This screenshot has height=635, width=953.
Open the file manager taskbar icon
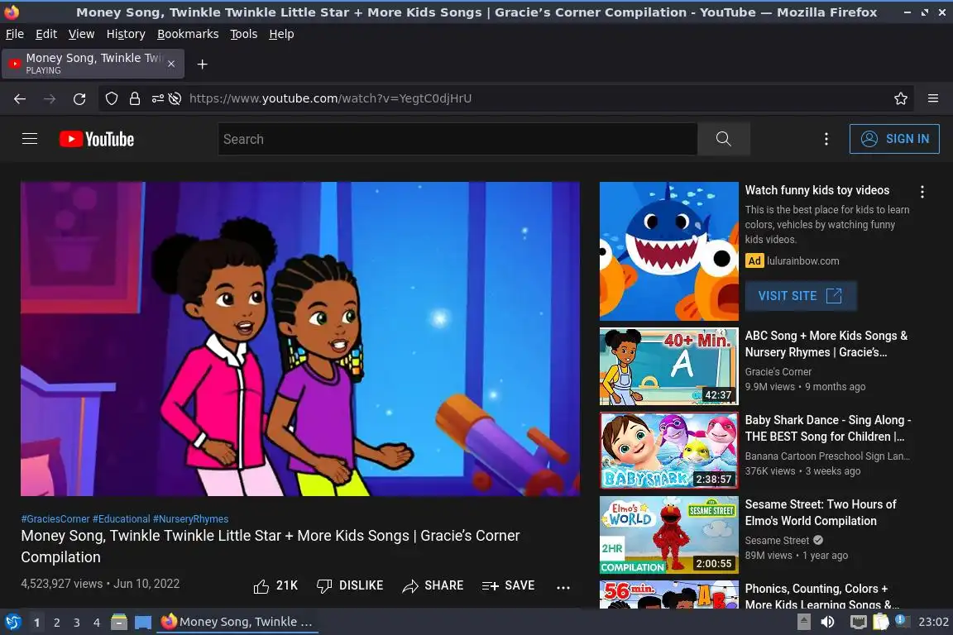click(x=119, y=622)
